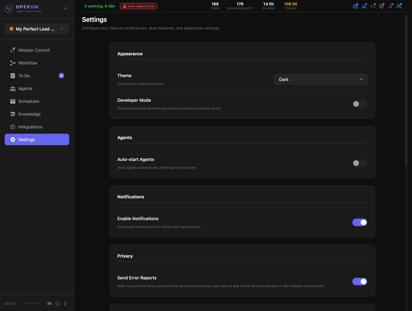
Task: Select the green code icon in the header
Action: 373,6
